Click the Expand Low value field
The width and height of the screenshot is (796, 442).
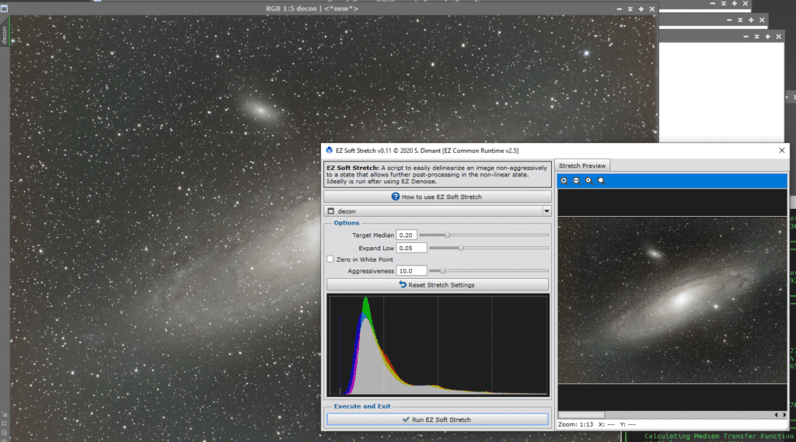411,248
